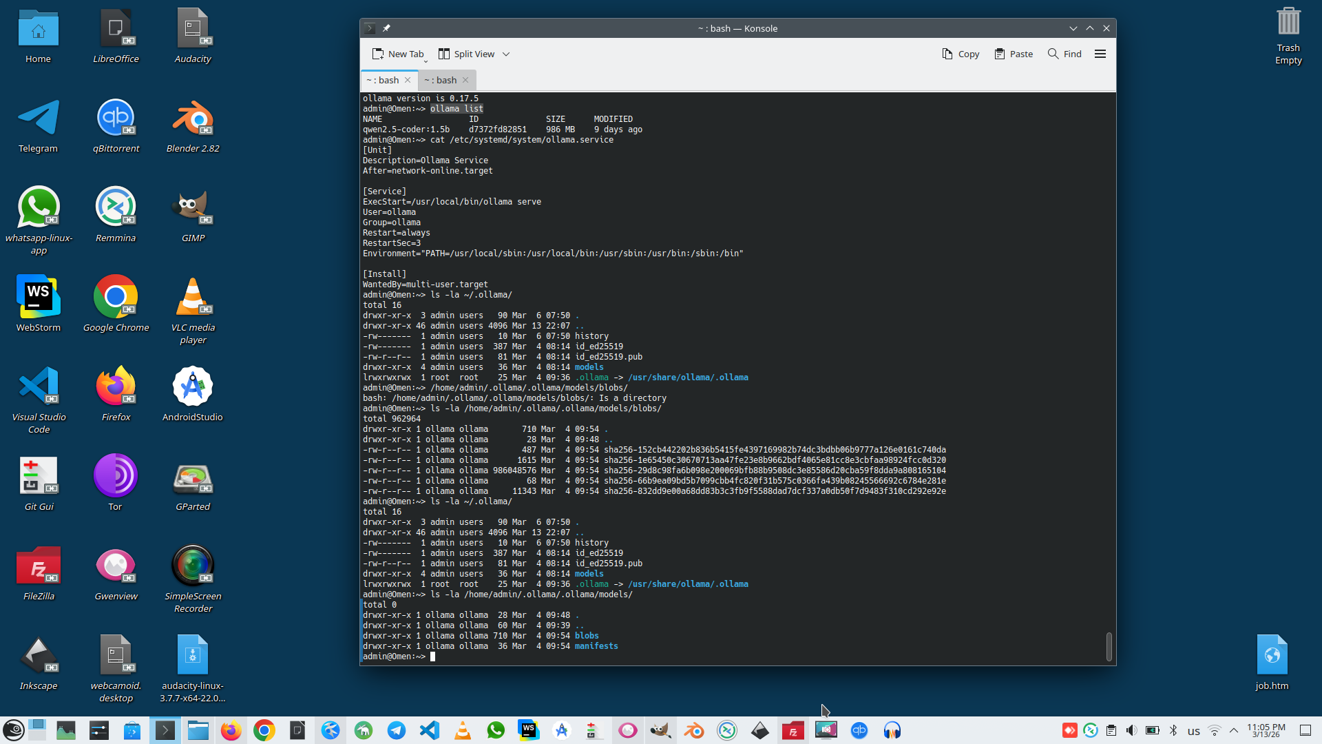The image size is (1322, 744).
Task: Click the volume icon in the system tray
Action: (1131, 730)
